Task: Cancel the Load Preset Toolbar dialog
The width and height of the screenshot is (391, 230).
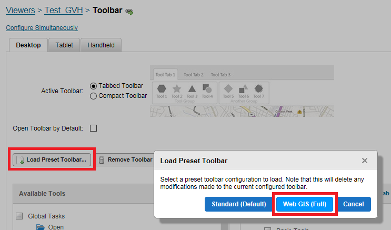Action: point(353,204)
